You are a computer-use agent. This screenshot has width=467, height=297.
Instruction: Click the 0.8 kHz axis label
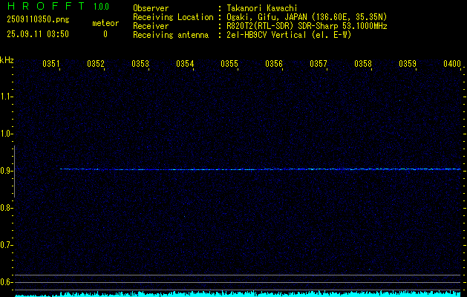(6, 208)
